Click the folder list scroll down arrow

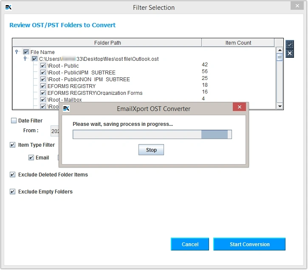280,106
